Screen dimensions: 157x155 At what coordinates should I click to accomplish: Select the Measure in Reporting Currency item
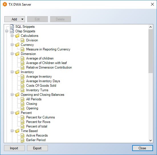tap(48, 49)
